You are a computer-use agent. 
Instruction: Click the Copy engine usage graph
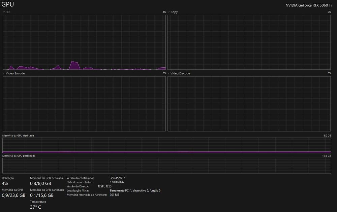[249, 42]
